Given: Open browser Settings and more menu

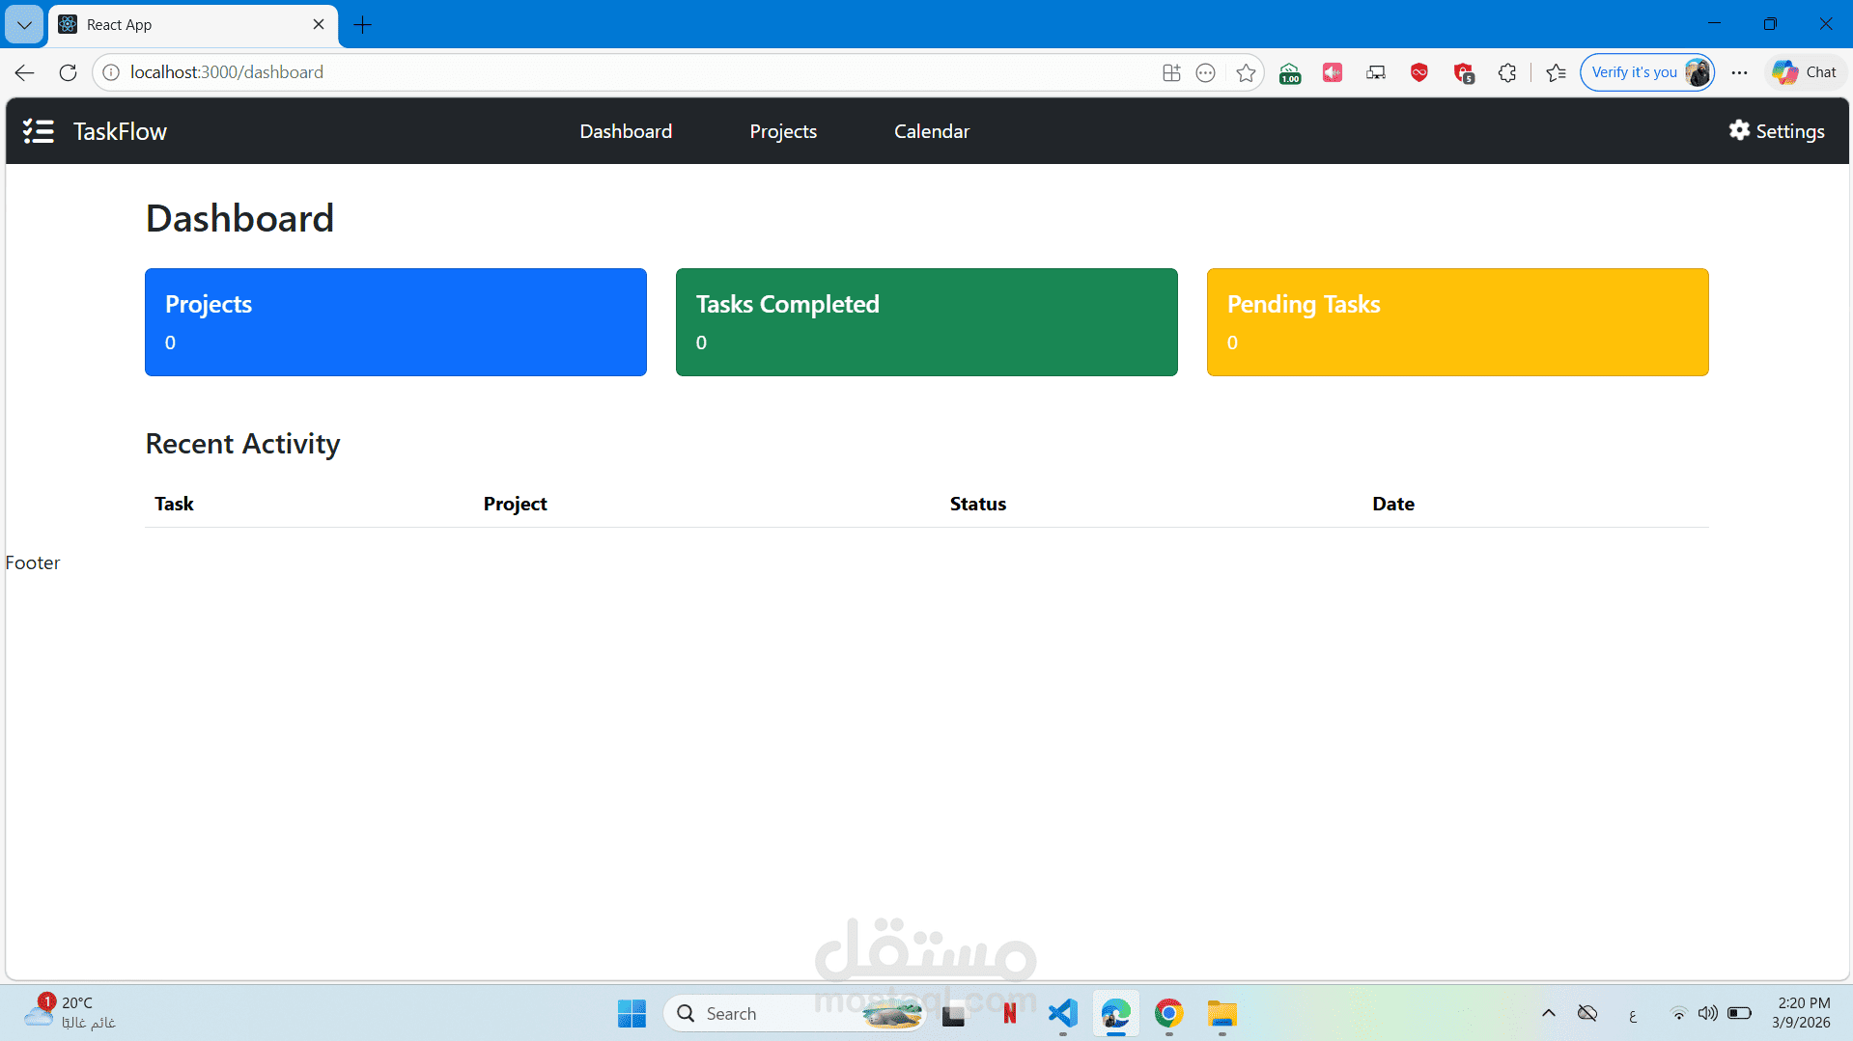Looking at the screenshot, I should point(1739,72).
